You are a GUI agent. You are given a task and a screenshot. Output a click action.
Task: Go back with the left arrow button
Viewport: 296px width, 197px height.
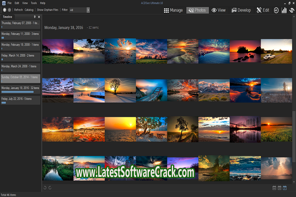pyautogui.click(x=5, y=10)
